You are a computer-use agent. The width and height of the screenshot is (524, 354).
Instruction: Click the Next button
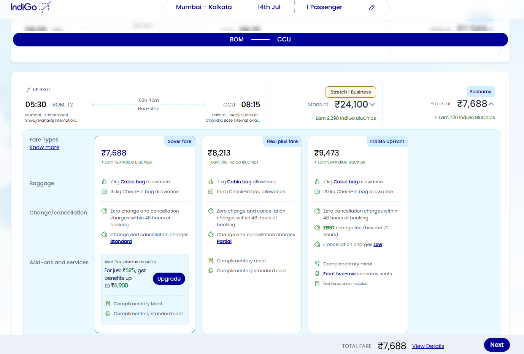point(497,345)
